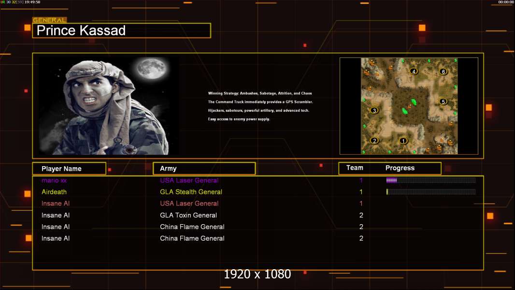Click Airdeath's loading progress bar

[431, 192]
